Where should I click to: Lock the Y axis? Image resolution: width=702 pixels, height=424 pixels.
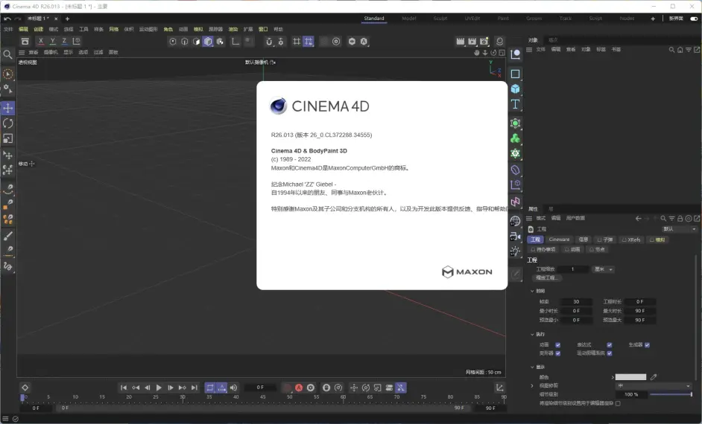52,41
